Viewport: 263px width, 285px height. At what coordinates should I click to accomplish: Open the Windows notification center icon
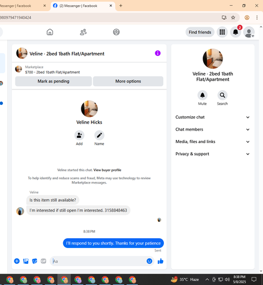[254, 279]
